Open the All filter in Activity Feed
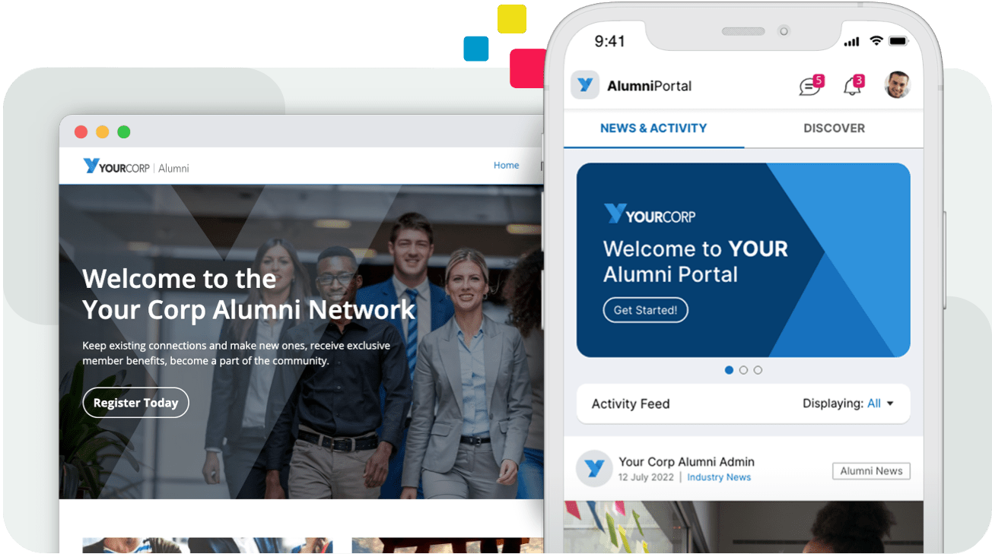Image resolution: width=992 pixels, height=554 pixels. click(x=873, y=404)
